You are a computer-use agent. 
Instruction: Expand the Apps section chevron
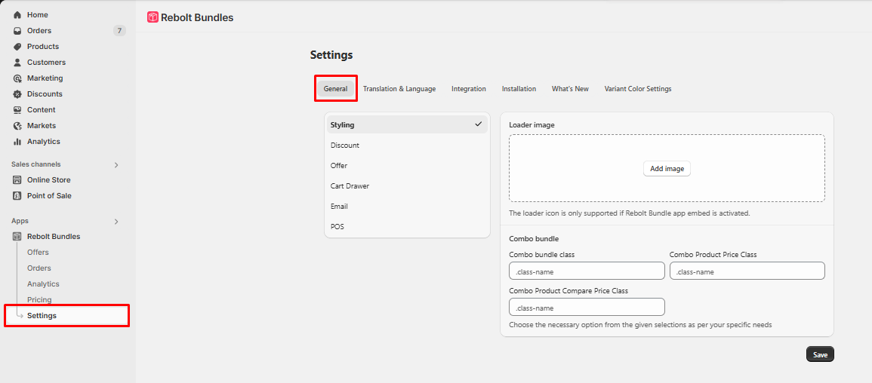point(116,222)
